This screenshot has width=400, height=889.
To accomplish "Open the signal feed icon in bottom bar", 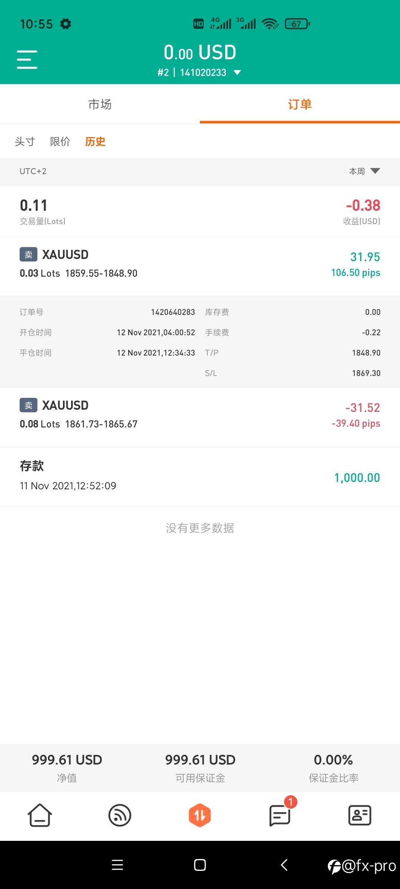I will click(x=120, y=815).
